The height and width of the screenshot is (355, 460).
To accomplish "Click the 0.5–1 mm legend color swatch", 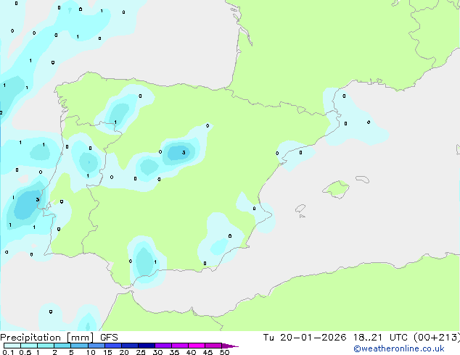I will [x=29, y=346].
